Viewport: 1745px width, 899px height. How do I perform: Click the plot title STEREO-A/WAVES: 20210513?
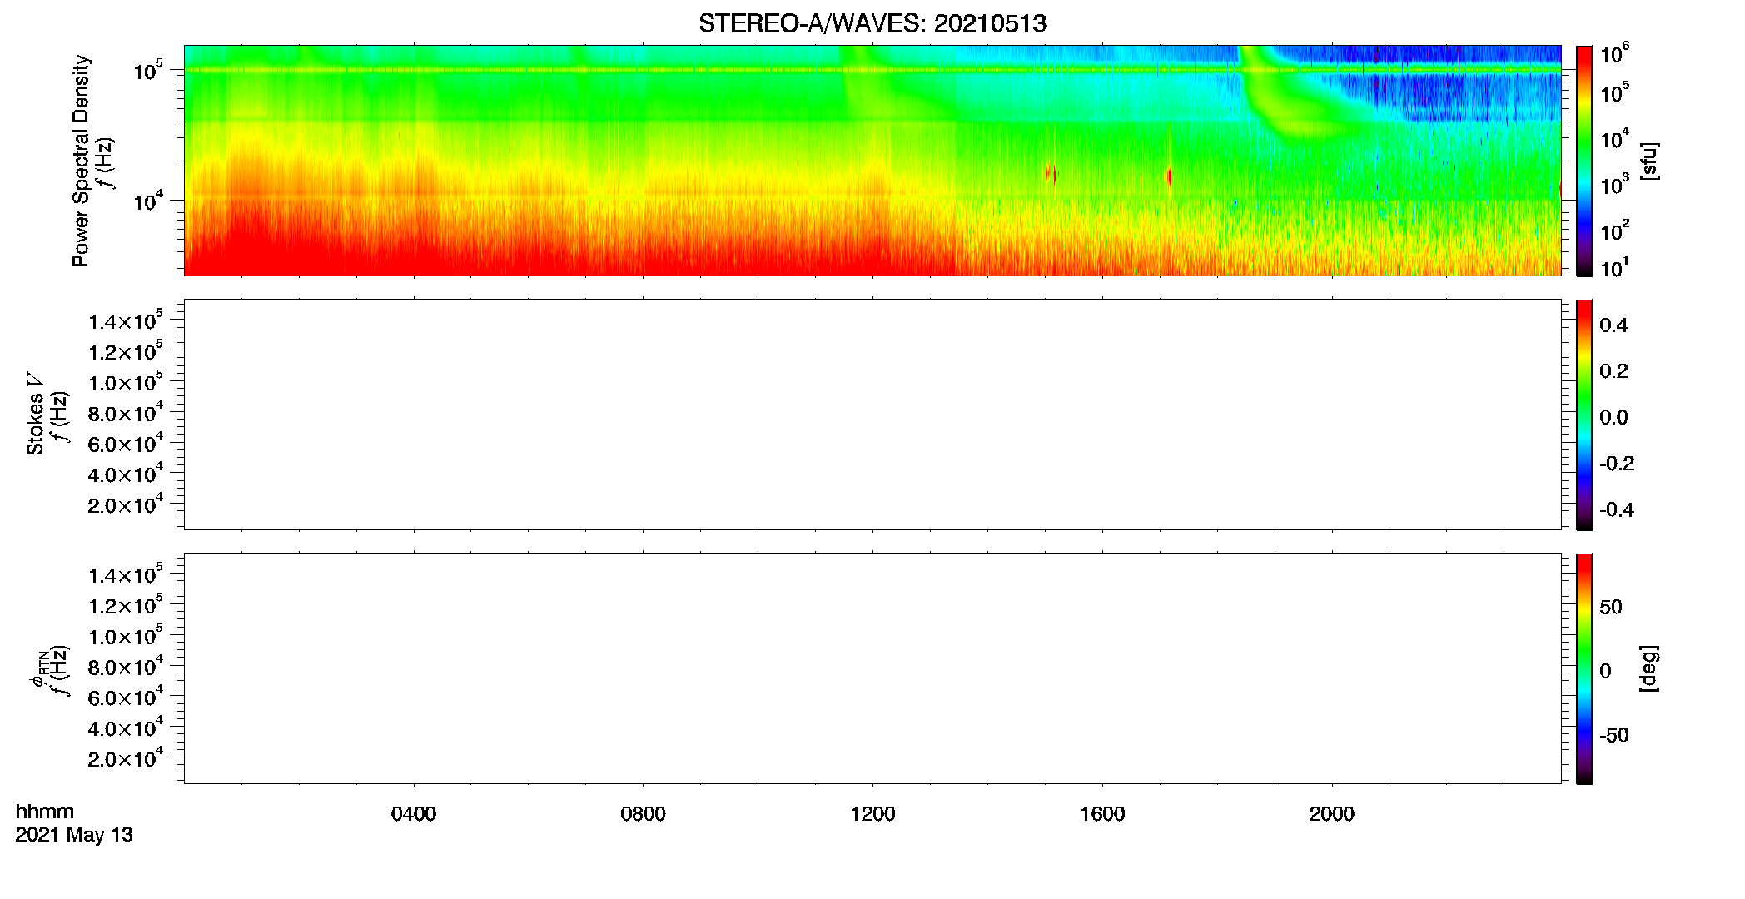click(872, 23)
